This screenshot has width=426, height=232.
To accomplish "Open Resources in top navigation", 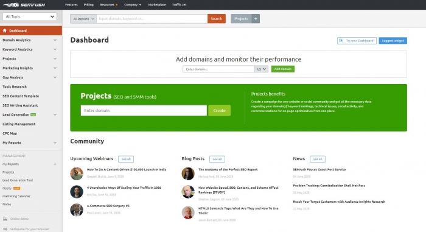I will point(108,5).
